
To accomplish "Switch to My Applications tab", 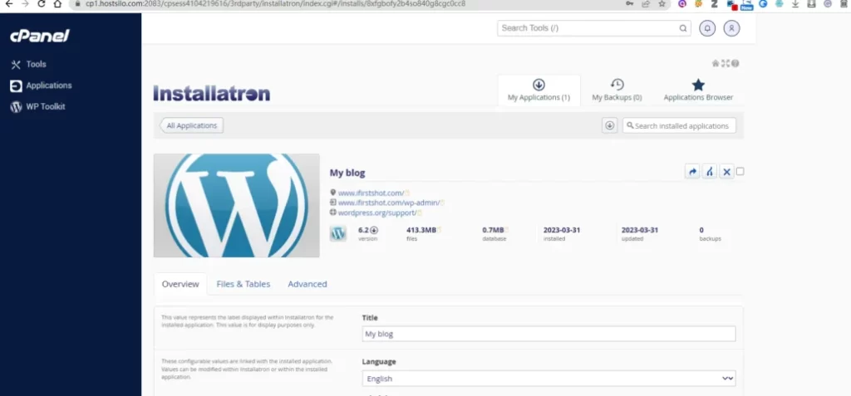I will 539,90.
